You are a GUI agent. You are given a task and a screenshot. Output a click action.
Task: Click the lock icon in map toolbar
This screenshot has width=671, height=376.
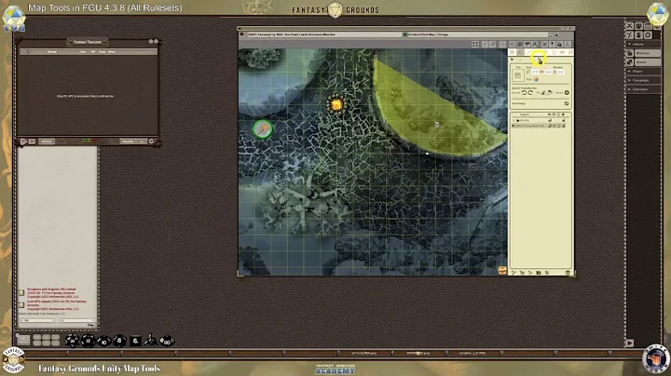click(559, 44)
